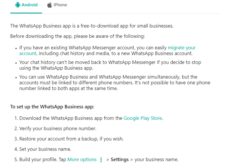Switch to the Android tab
This screenshot has width=248, height=166.
coord(26,5)
